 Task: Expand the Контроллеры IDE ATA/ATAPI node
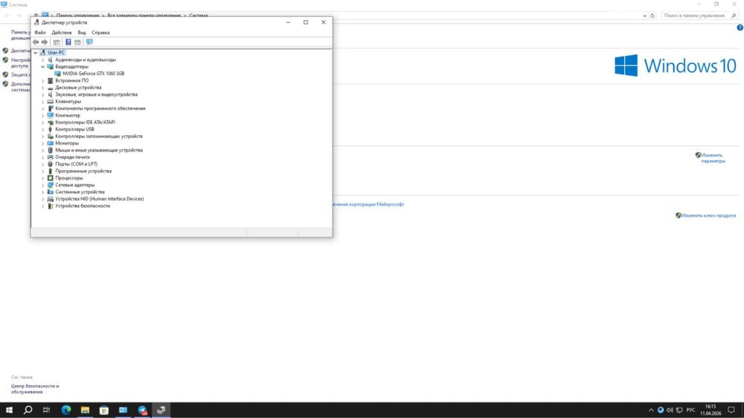pos(42,123)
